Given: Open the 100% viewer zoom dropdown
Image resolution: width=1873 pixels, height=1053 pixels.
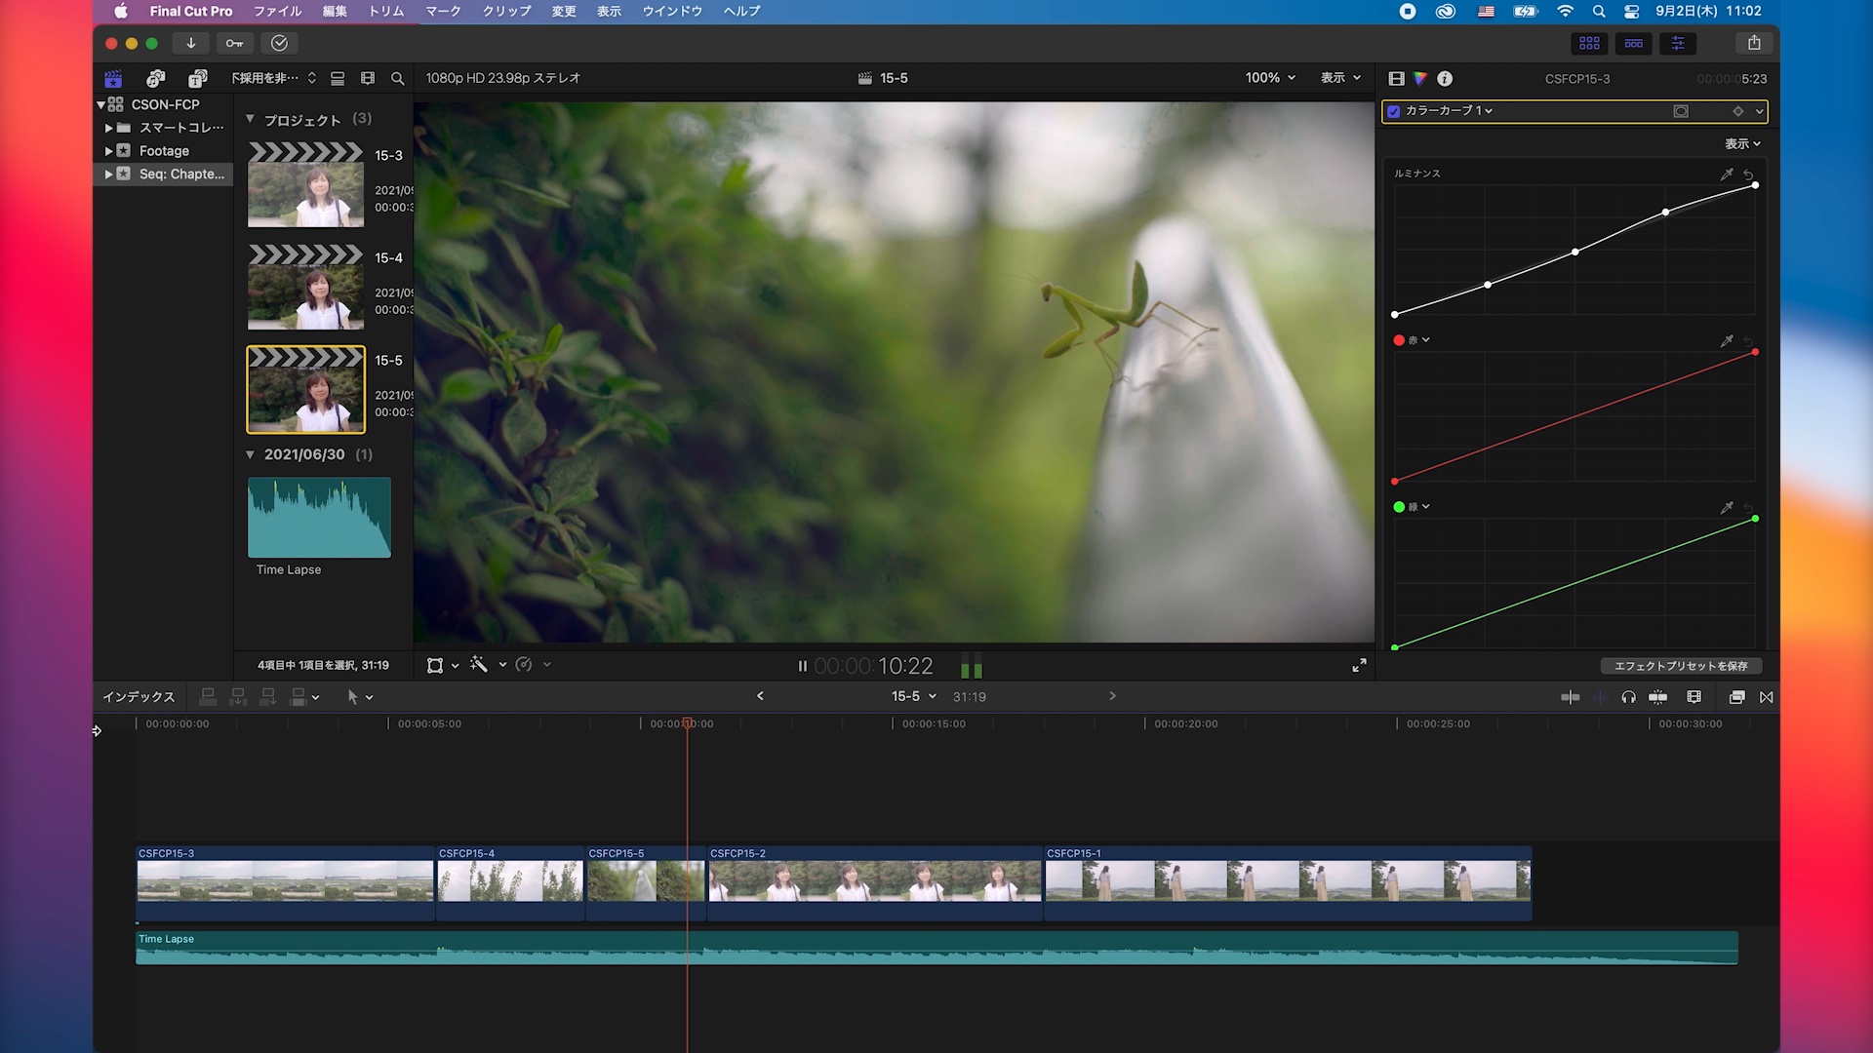Looking at the screenshot, I should coord(1270,78).
